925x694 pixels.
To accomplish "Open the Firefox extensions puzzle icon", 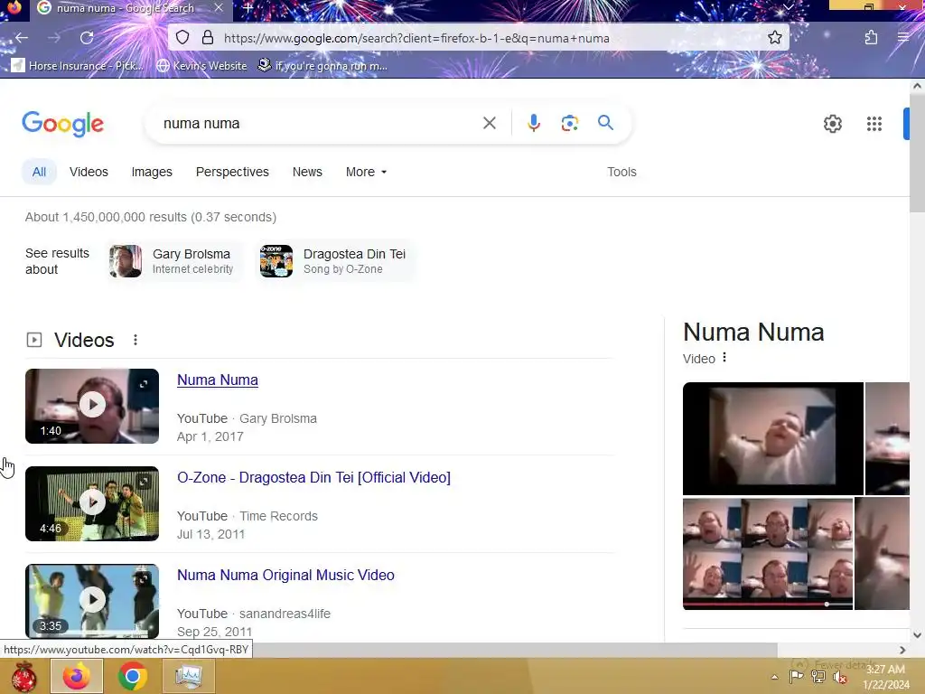I will point(871,38).
